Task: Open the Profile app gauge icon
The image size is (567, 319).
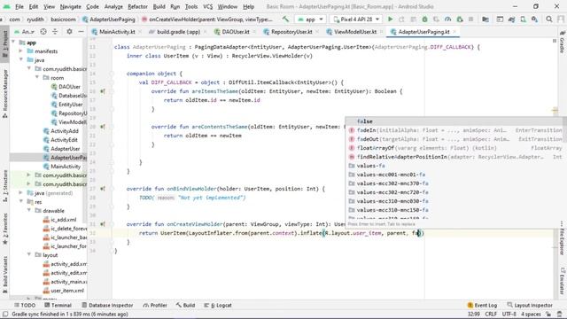Action: pyautogui.click(x=448, y=19)
